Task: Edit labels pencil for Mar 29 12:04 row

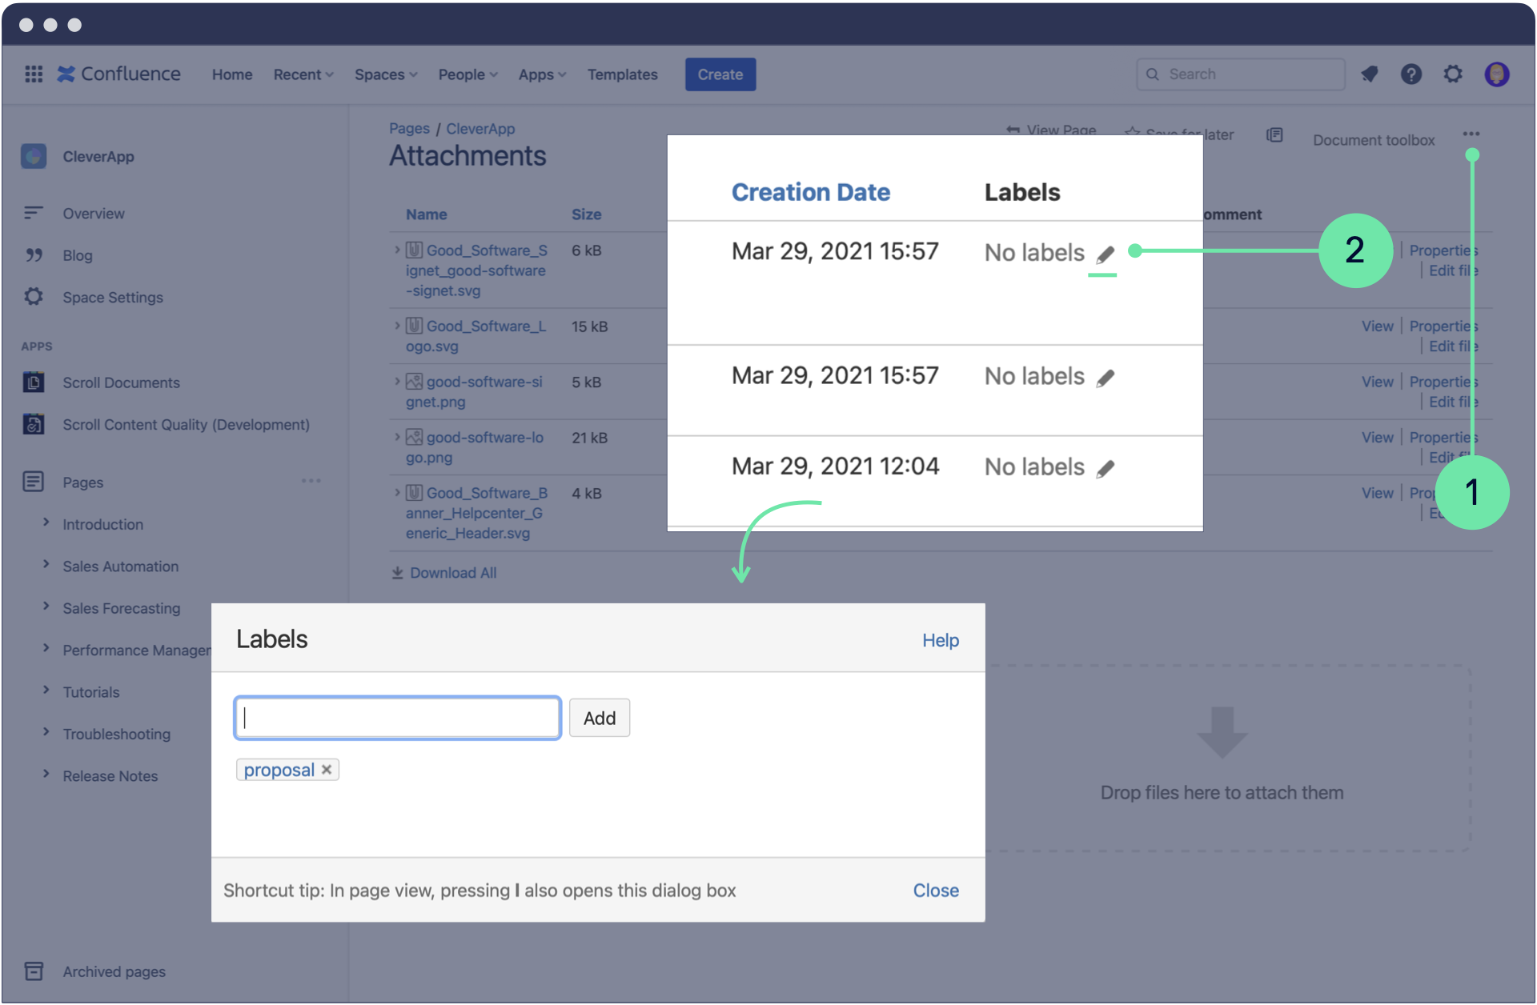Action: point(1105,468)
